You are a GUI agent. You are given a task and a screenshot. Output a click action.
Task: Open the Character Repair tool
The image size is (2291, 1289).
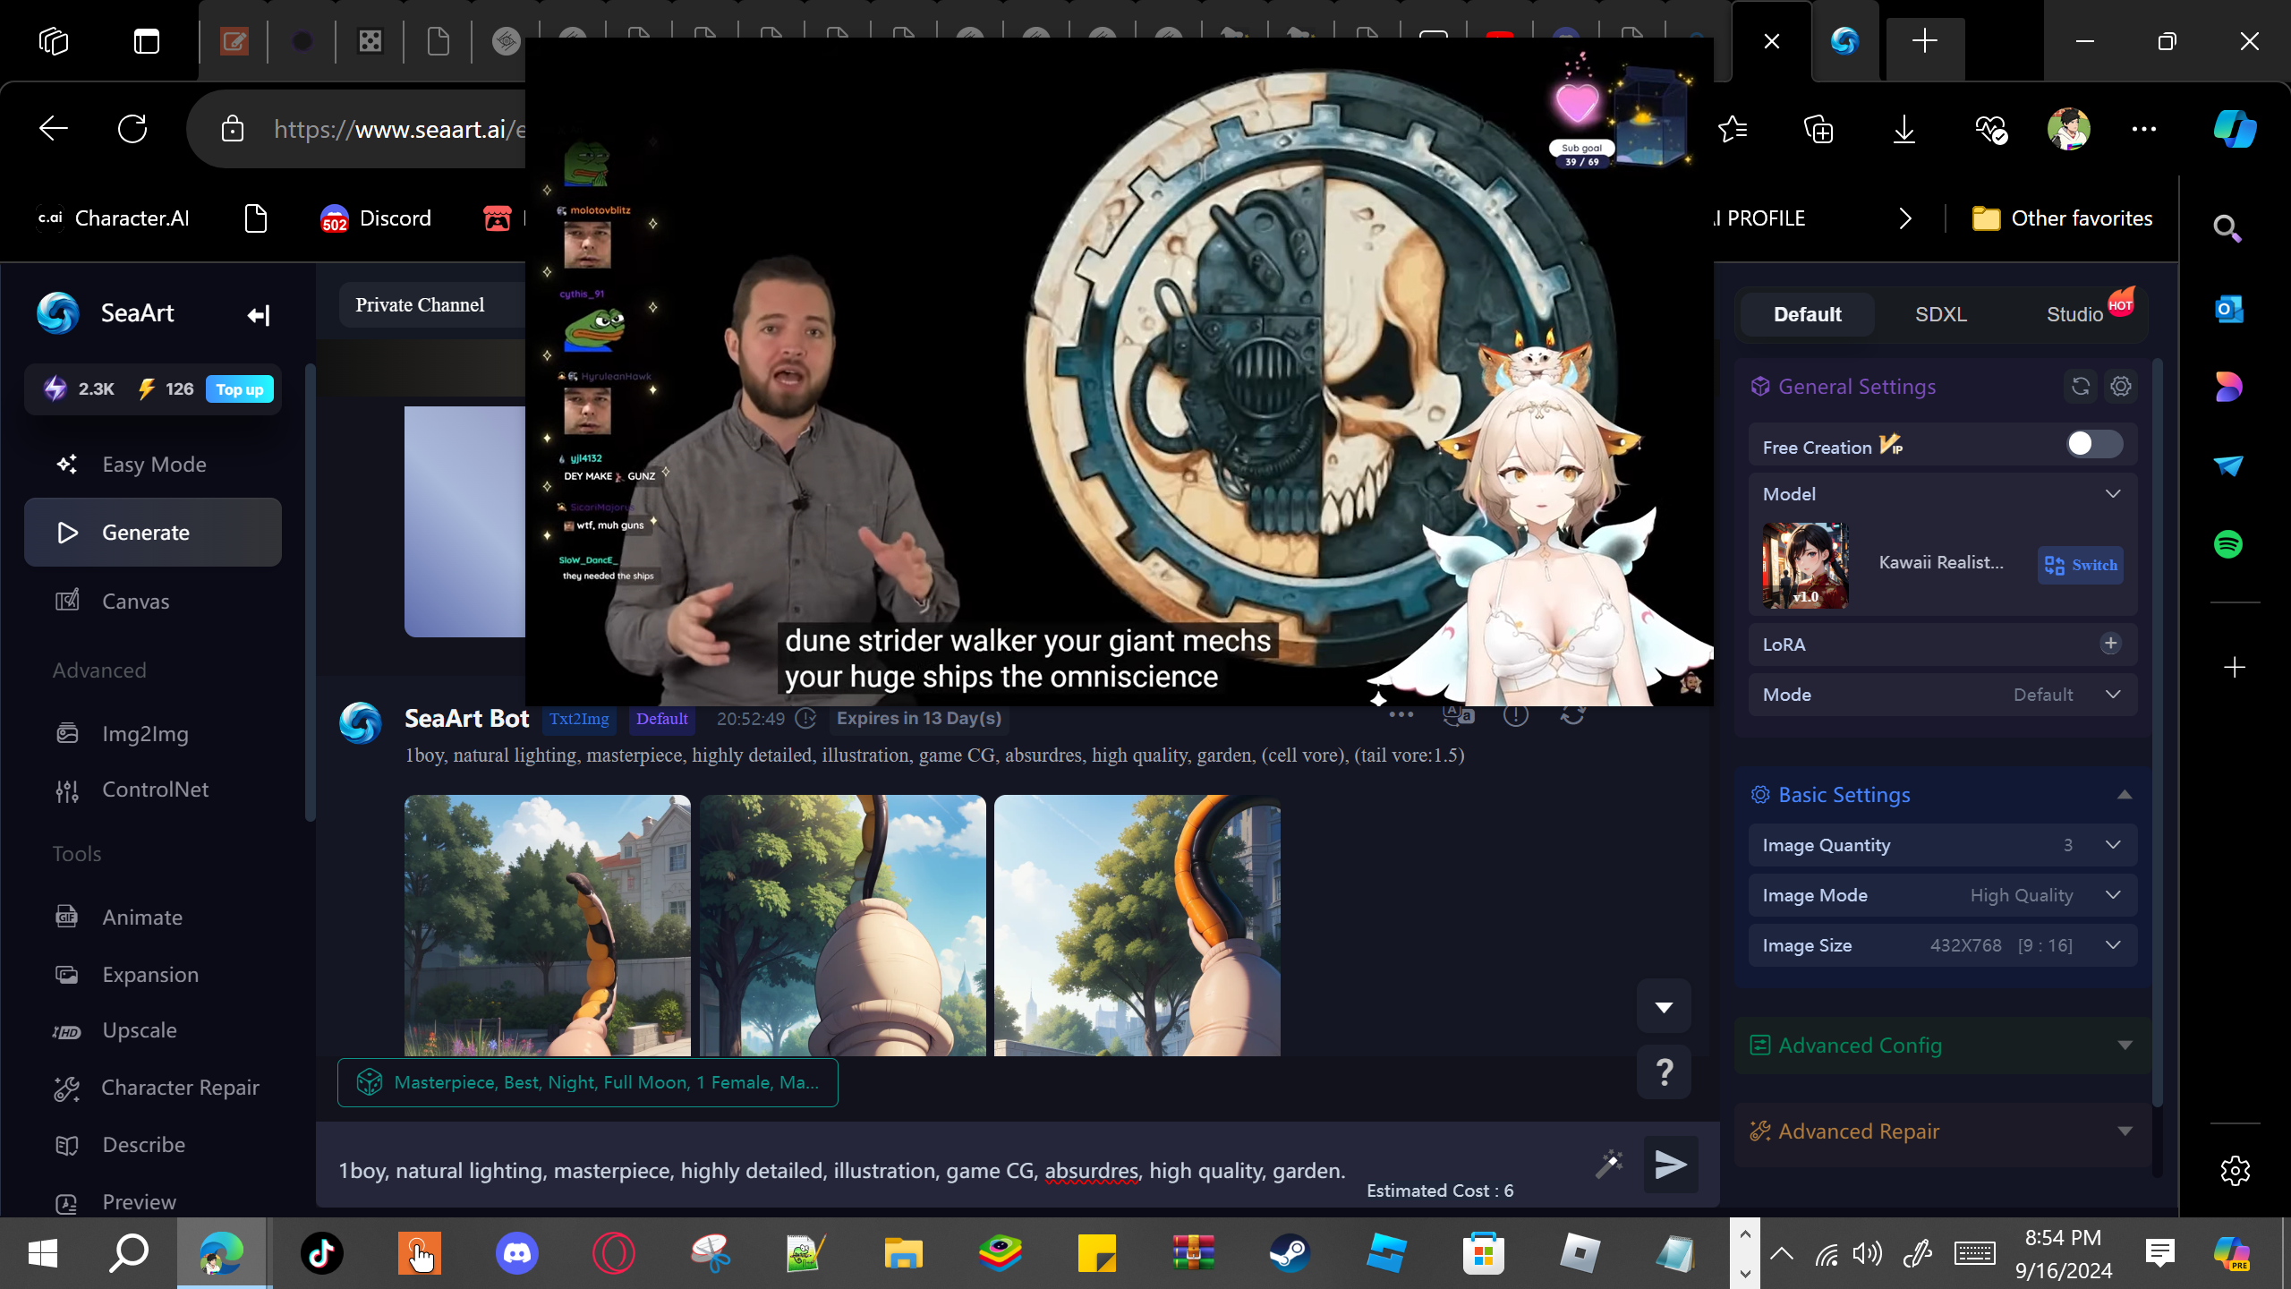coord(153,1088)
